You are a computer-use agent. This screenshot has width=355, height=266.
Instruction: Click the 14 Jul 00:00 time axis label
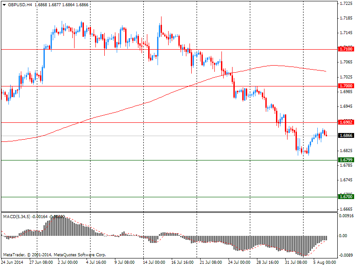click(154, 262)
